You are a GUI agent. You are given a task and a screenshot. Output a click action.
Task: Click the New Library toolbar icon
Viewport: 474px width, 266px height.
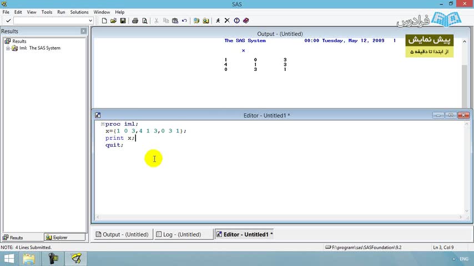196,21
